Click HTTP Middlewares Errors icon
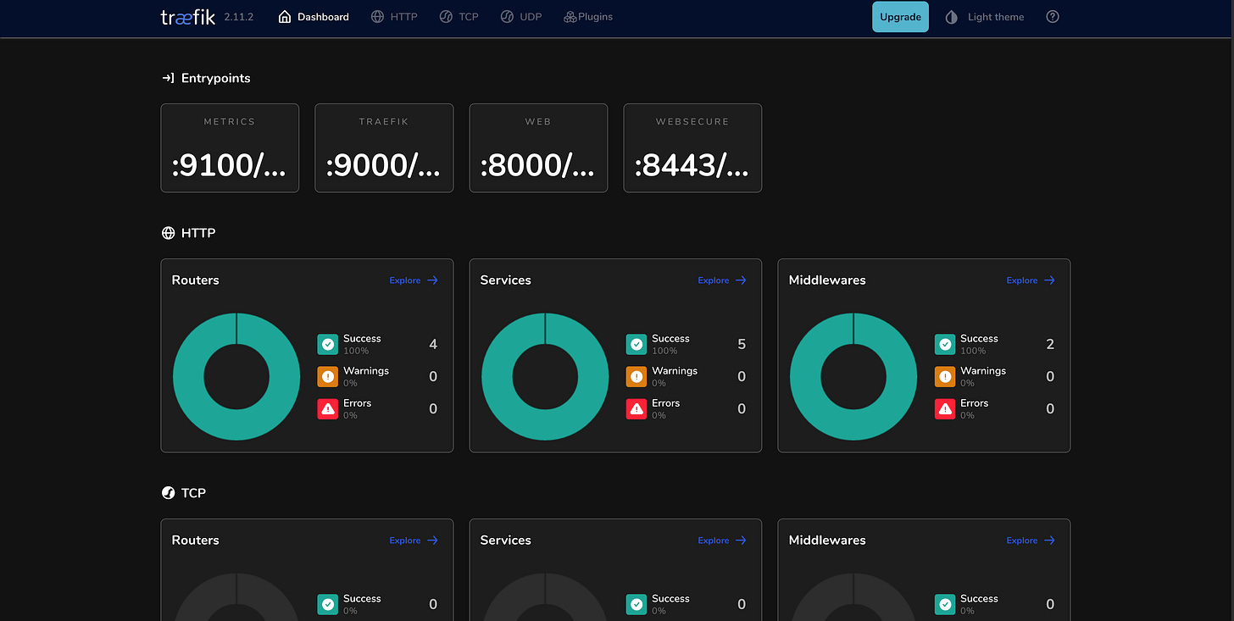The image size is (1234, 621). point(945,408)
